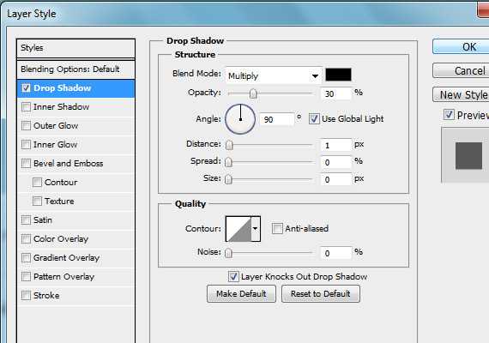Screen dimensions: 489x343
Task: Toggle Layer Knocks Out Drop Shadow
Action: tap(233, 277)
